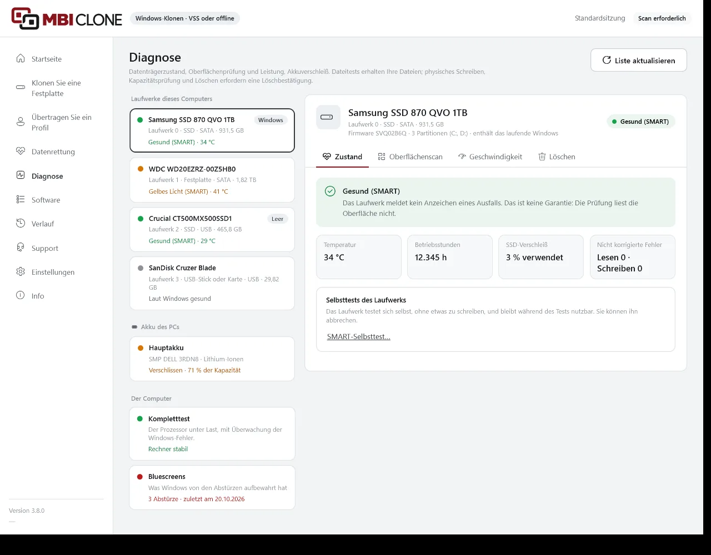Open the Hauptakku battery card
This screenshot has height=555, width=711.
[212, 359]
